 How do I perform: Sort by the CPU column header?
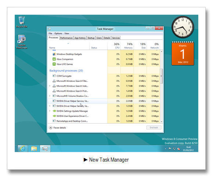click(114, 46)
